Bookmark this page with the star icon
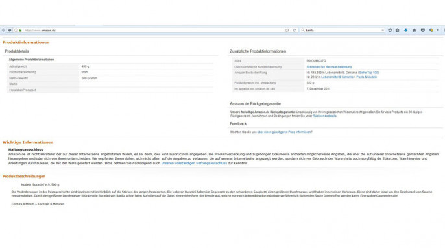 coord(390,30)
